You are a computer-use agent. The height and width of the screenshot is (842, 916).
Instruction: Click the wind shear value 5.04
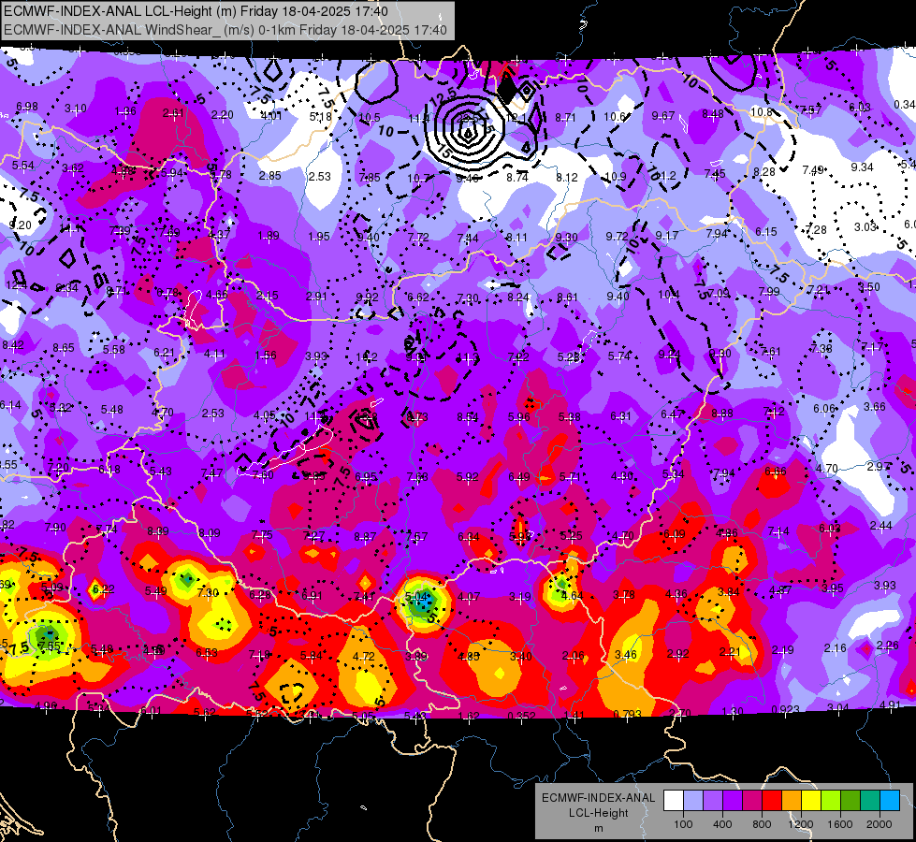[416, 597]
